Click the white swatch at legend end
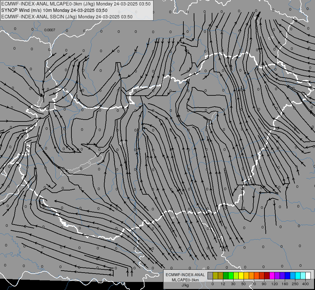Viewport: 315px width, 290px height. [308, 276]
